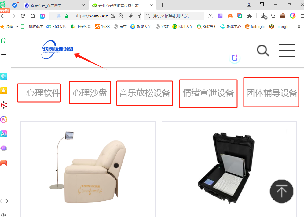
Task: Open a new browser tab
Action: coord(163,5)
